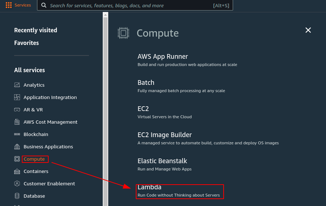
Task: Click 'Virtual Servers in the Cloud' description
Action: pyautogui.click(x=164, y=117)
